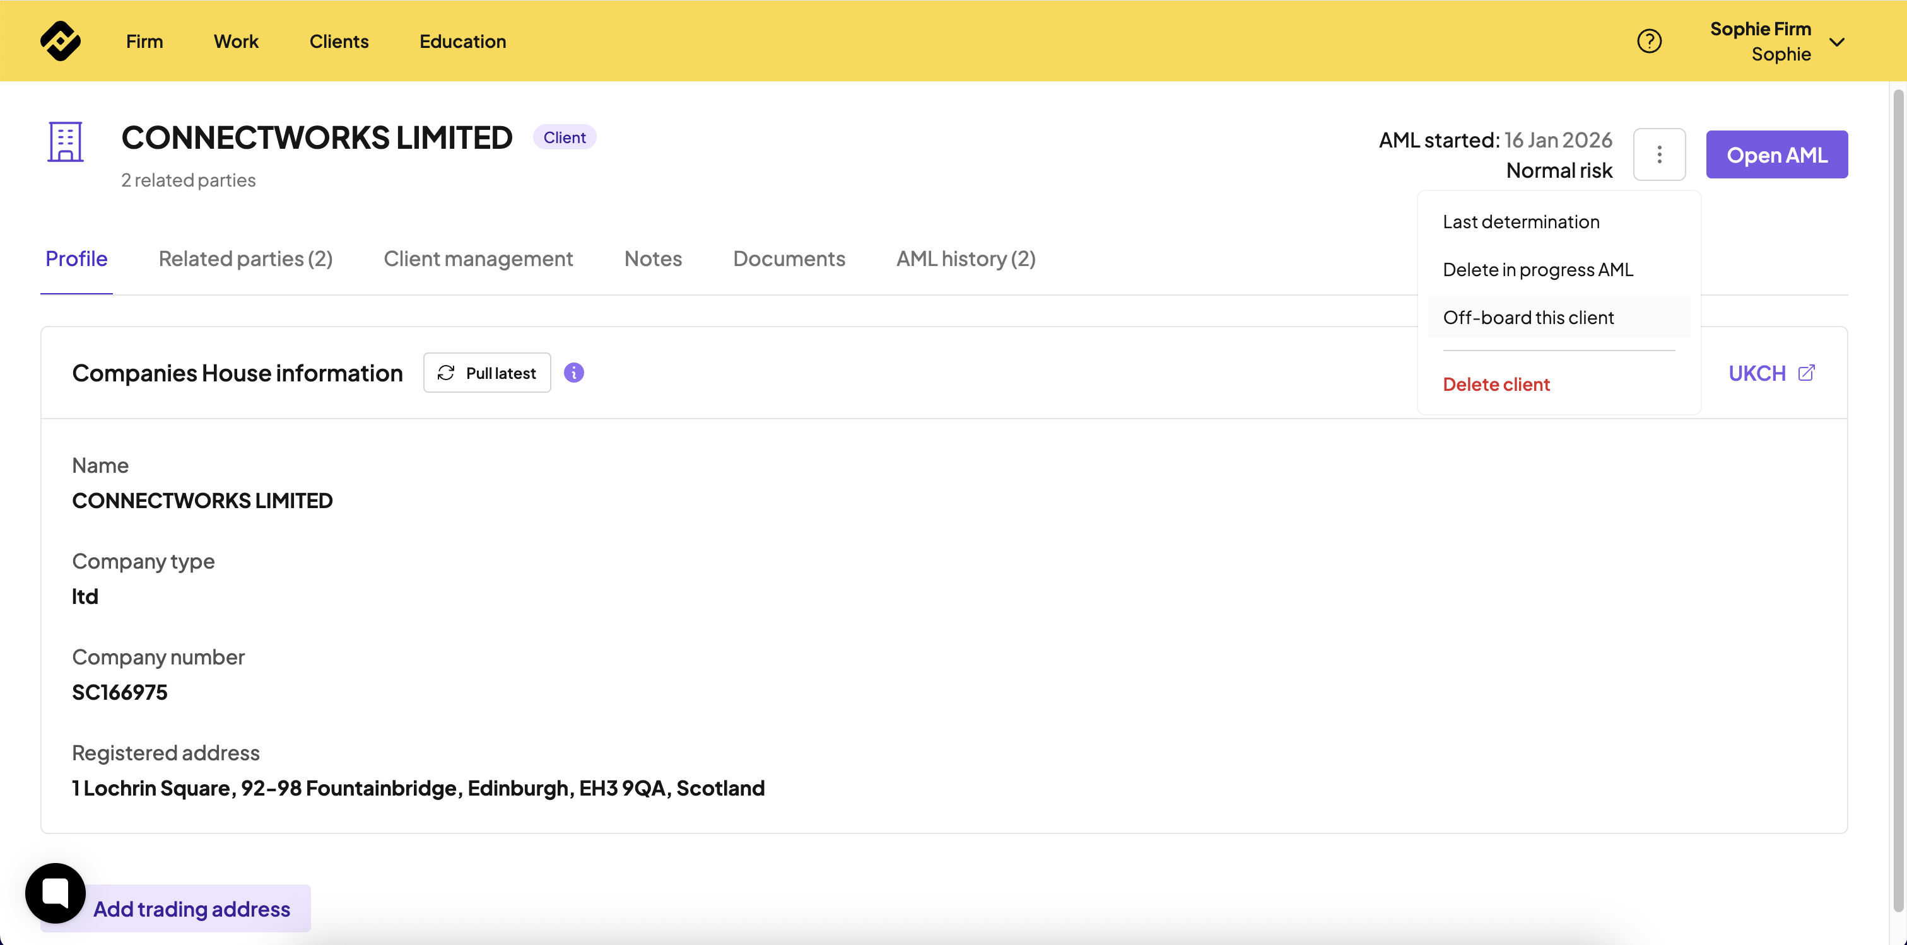Click the app logo in header
Screen dimensions: 1907x945
coord(60,41)
